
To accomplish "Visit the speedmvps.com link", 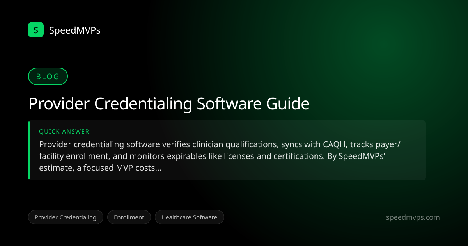I will [413, 217].
